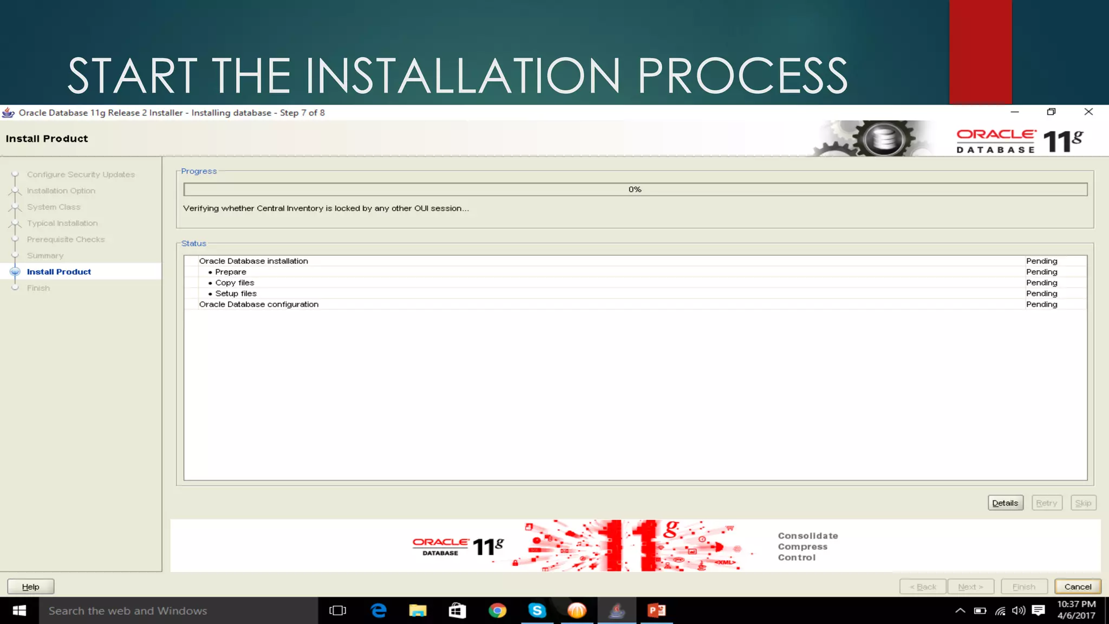Open the Wi-Fi network icon
The image size is (1109, 624).
(x=1000, y=611)
